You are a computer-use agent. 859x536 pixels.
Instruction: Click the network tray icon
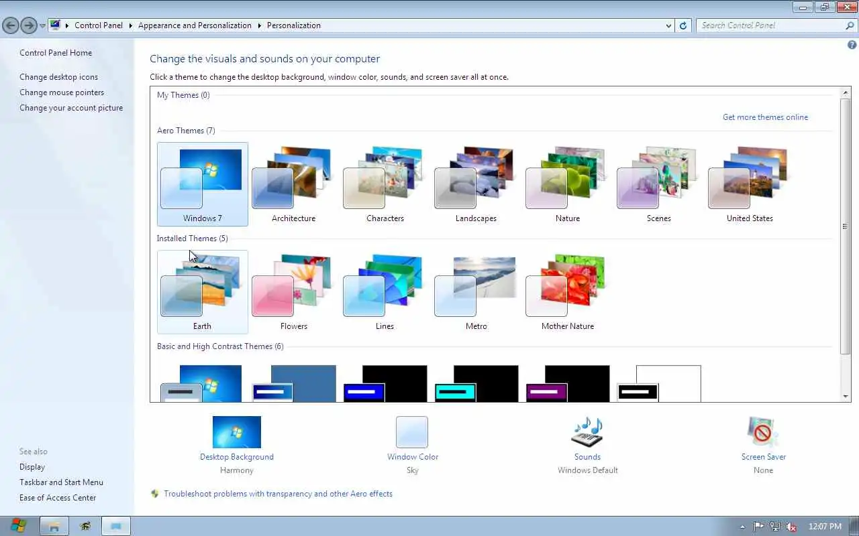pyautogui.click(x=775, y=527)
